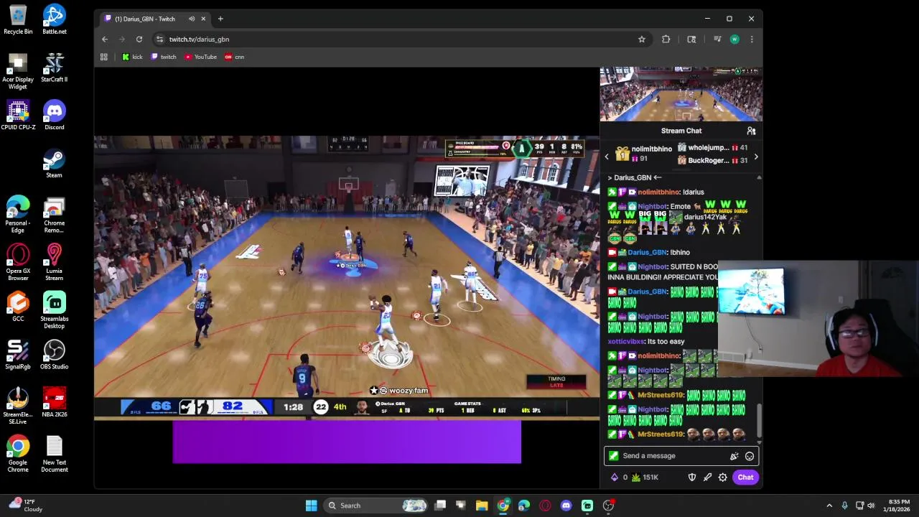Open StreamElements SE.Live shortcut
Screen dimensions: 919x517
point(18,406)
